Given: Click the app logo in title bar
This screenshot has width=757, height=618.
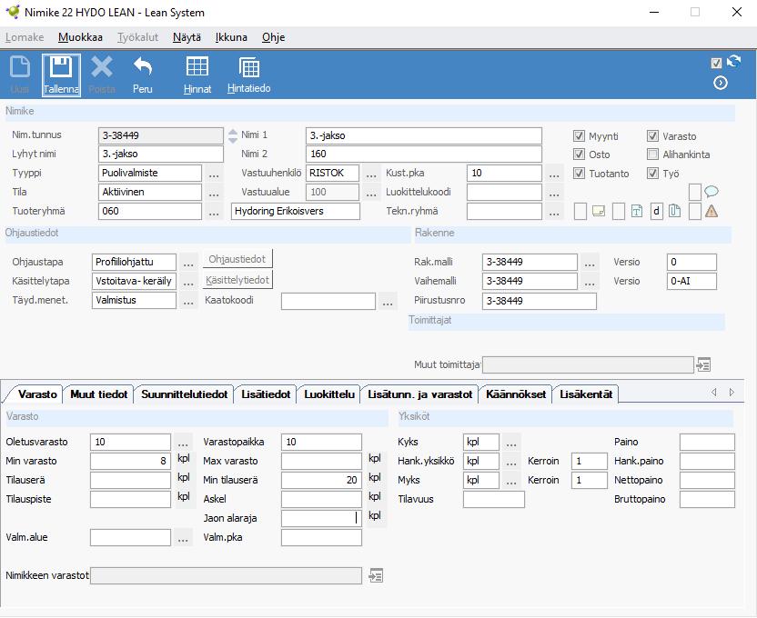Looking at the screenshot, I should tap(13, 12).
